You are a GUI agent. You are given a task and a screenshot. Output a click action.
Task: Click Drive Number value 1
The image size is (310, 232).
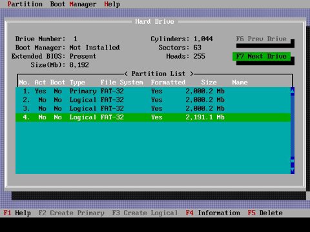[75, 39]
